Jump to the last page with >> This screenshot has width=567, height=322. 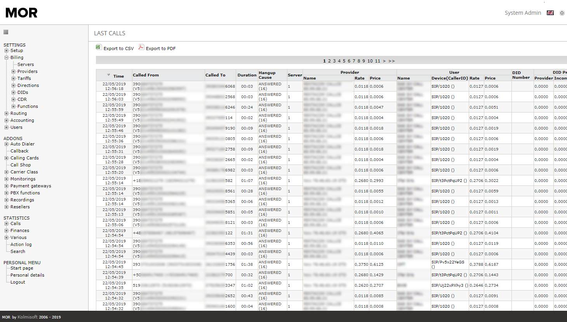click(x=391, y=61)
